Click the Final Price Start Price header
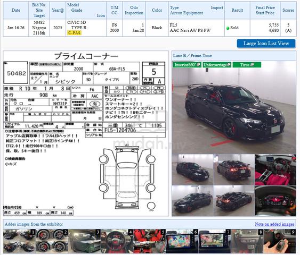Screen dimensions: 300x255 [265, 10]
